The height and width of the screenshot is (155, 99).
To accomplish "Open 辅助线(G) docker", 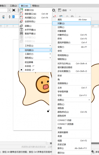I will [71, 59].
